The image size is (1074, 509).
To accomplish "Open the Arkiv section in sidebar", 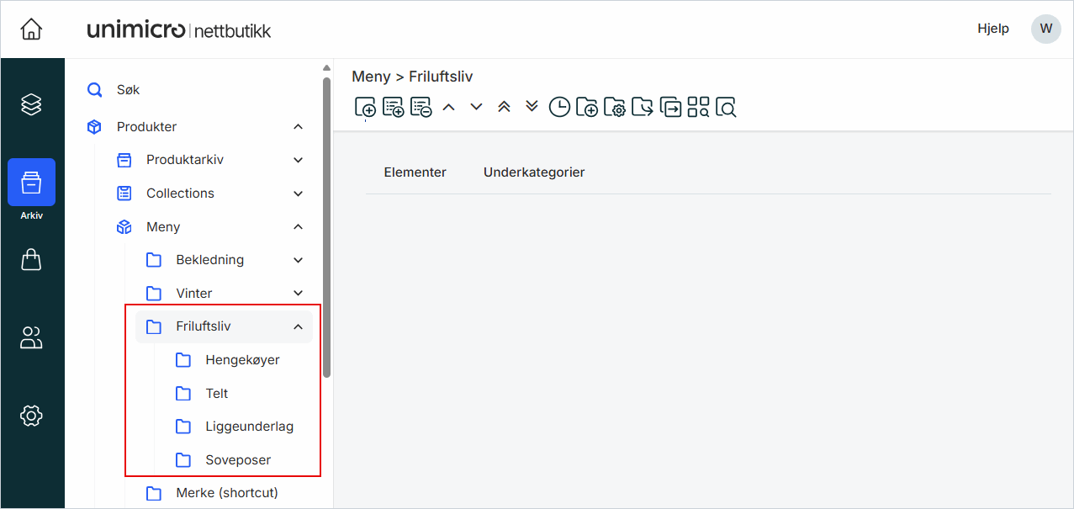I will coord(31,183).
